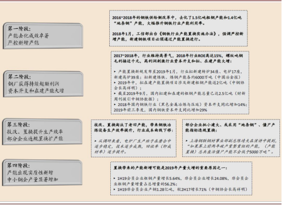Click the bullet arrow before 上海钢联
Screen dimensions: 282x205
click(187, 141)
